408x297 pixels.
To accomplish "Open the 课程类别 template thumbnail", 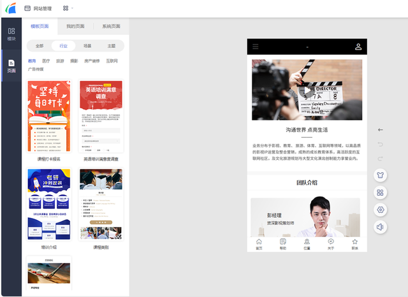I will click(101, 204).
